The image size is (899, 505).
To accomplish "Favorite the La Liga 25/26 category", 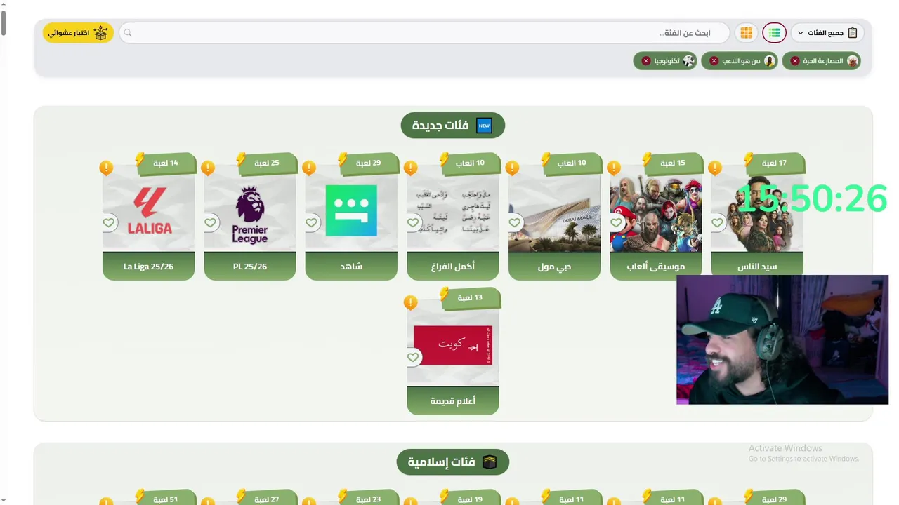I will pyautogui.click(x=109, y=222).
